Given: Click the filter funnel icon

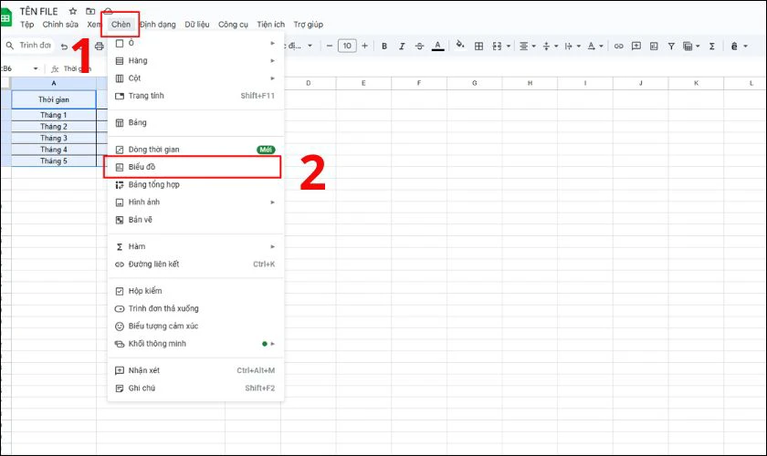Looking at the screenshot, I should click(671, 46).
